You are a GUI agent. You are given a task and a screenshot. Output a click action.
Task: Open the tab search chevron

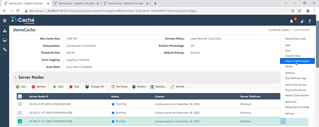tap(286, 3)
